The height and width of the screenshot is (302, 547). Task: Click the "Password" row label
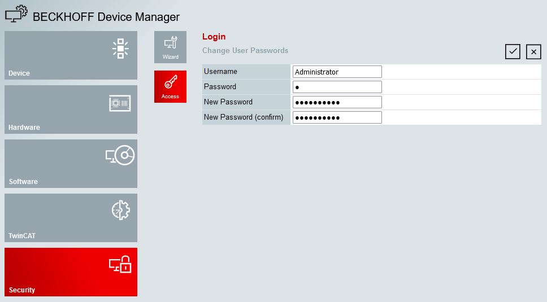(220, 87)
